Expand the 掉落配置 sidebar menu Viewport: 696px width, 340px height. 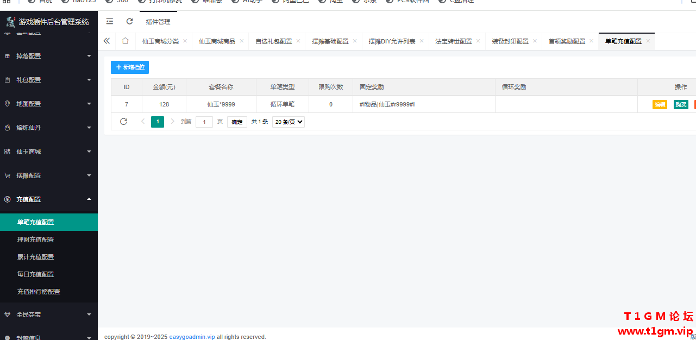click(x=89, y=56)
